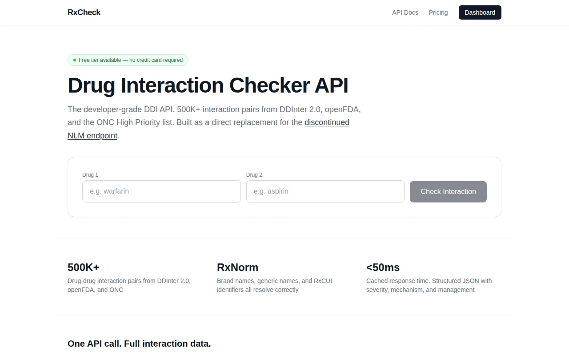Image resolution: width=569 pixels, height=356 pixels.
Task: Click 'One API call. Full interaction data.' heading
Action: click(139, 344)
